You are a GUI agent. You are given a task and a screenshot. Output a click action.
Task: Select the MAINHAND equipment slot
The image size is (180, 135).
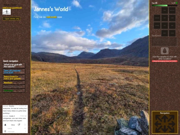tap(157, 18)
